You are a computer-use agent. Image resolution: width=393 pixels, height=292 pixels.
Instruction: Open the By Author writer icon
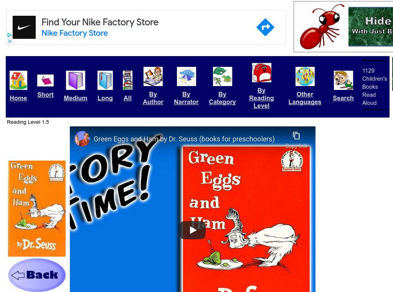153,77
